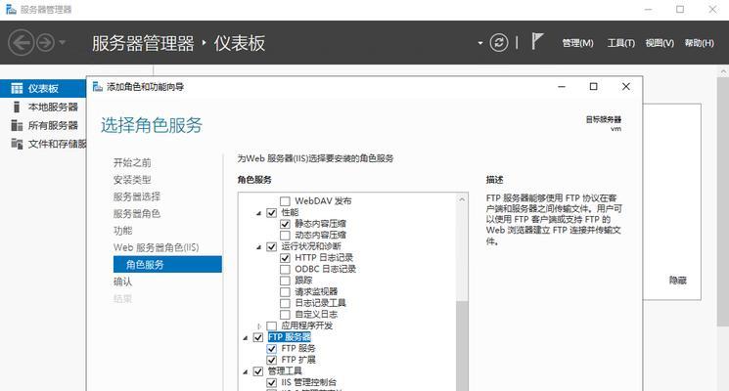Uncheck the 管理工具 checkbox
This screenshot has height=391, width=729.
[x=258, y=371]
